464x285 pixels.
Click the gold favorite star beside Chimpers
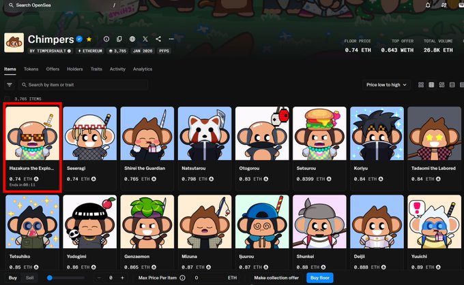[x=89, y=39]
